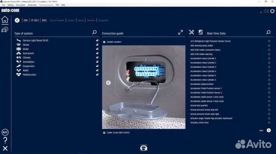This screenshot has width=276, height=154.
Task: Open the Bookmarks menu
Action: (x=32, y=5)
